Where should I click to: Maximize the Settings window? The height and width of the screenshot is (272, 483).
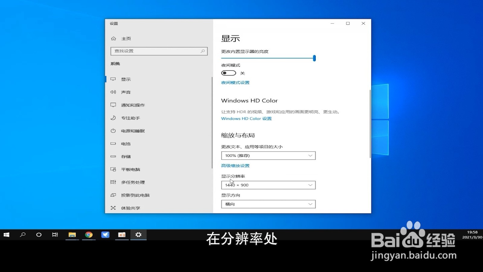pyautogui.click(x=348, y=23)
